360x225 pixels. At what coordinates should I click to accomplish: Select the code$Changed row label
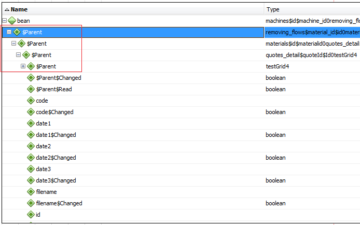(x=54, y=112)
